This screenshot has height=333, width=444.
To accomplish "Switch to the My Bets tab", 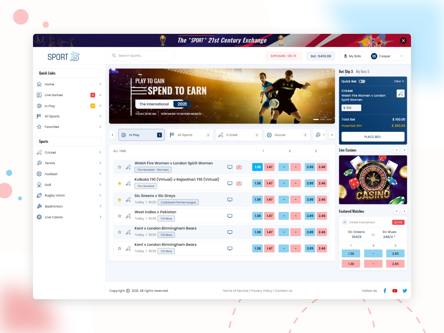I will 362,72.
